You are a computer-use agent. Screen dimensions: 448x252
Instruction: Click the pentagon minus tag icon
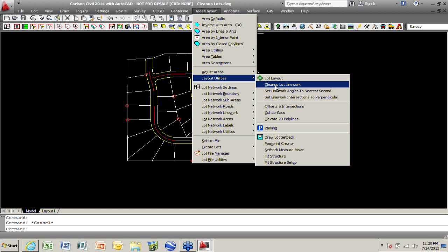(68, 27)
